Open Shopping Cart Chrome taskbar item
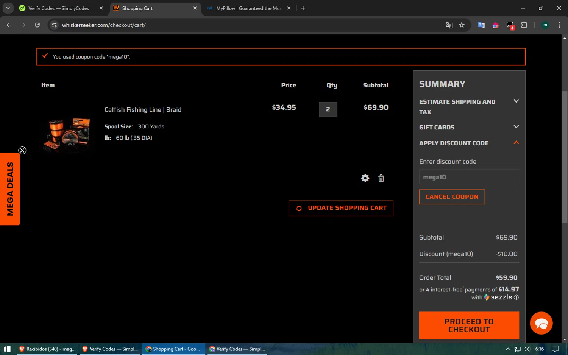The image size is (568, 355). point(173,349)
